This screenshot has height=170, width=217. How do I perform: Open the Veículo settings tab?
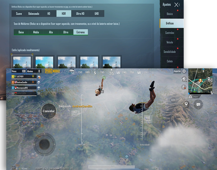click(172, 42)
